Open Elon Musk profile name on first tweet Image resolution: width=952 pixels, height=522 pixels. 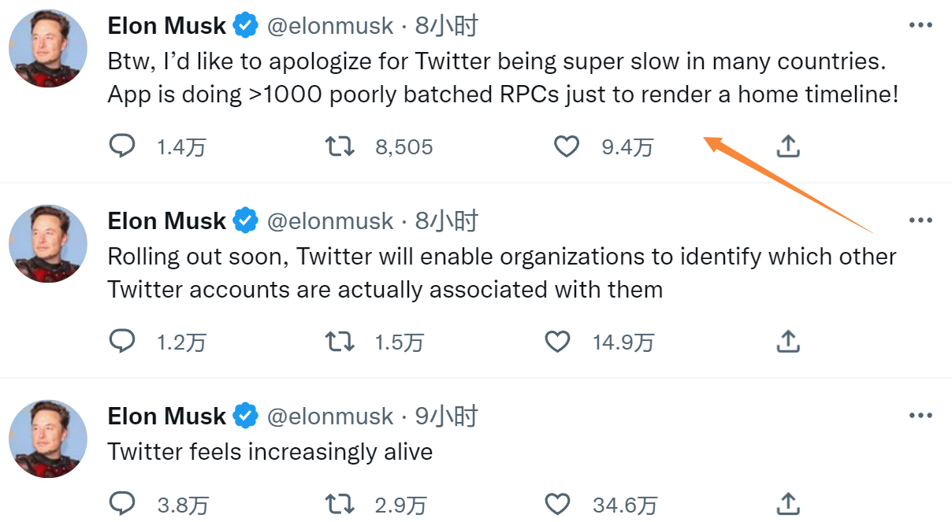(x=167, y=26)
